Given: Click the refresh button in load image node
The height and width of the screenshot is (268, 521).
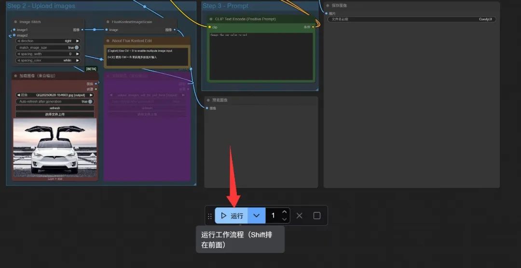Looking at the screenshot, I should click(x=55, y=108).
